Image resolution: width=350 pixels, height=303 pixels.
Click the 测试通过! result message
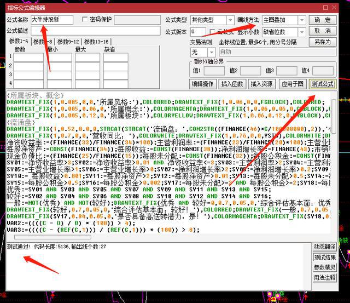point(56,247)
